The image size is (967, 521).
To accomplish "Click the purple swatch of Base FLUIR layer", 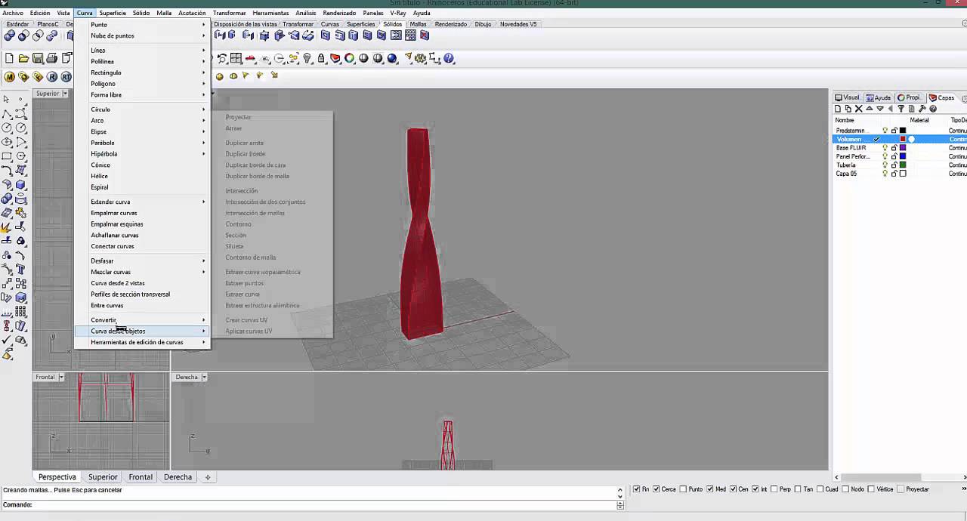I will (x=903, y=148).
